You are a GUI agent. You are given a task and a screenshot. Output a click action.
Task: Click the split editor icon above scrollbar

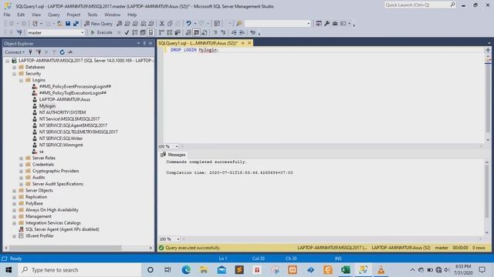[488, 50]
